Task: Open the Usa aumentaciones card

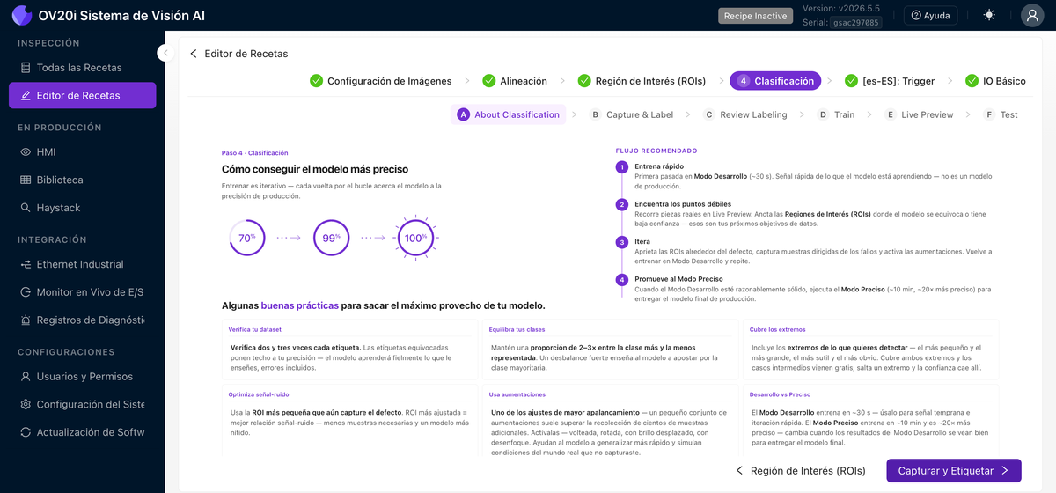Action: (x=611, y=418)
